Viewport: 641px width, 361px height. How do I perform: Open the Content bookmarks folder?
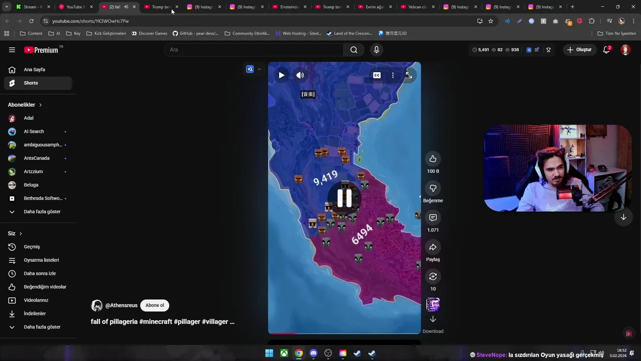coord(31,34)
